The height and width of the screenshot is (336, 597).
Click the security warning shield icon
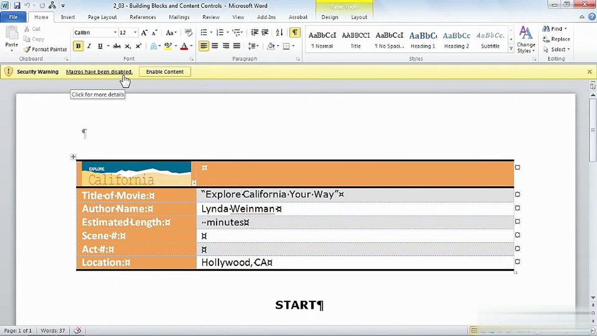coord(8,71)
